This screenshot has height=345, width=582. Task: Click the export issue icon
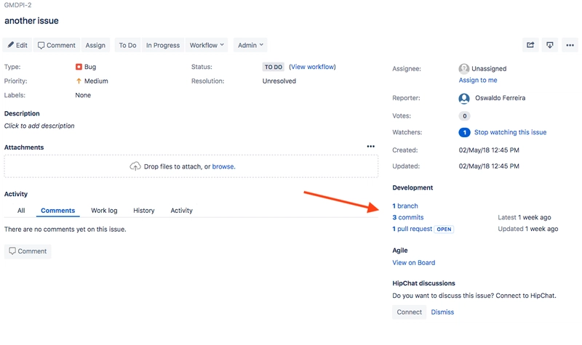(x=550, y=45)
